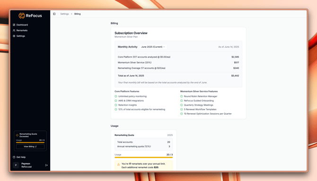Viewport: 317px width, 181px height.
Task: Click the Momentum Silver Service Features heading
Action: (199, 91)
